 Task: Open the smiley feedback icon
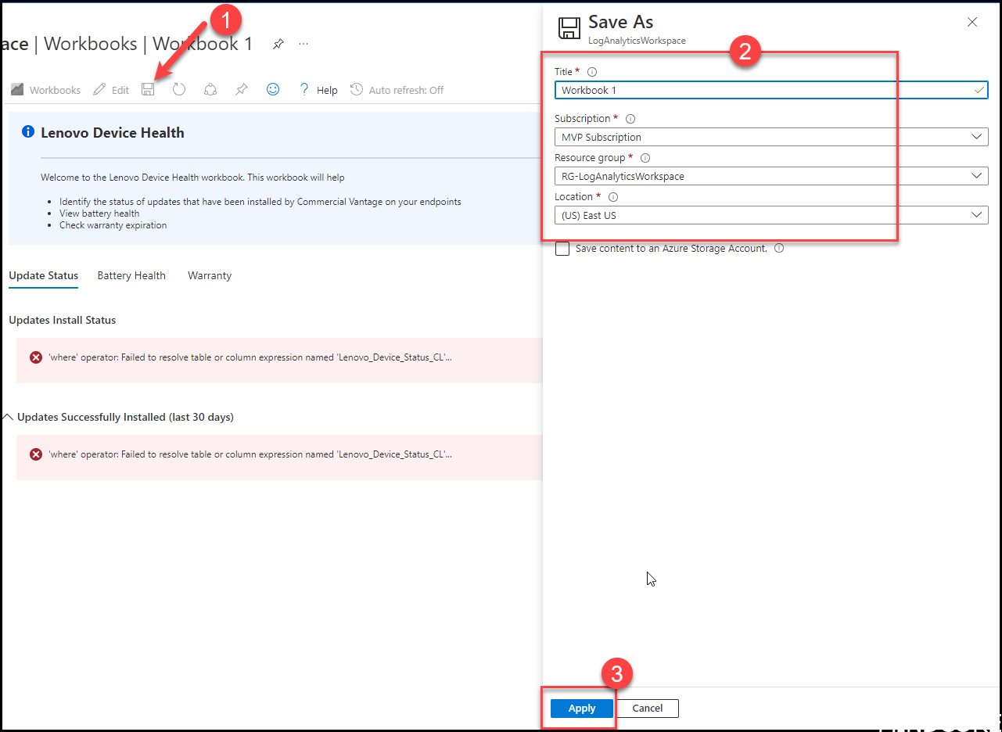pos(272,89)
